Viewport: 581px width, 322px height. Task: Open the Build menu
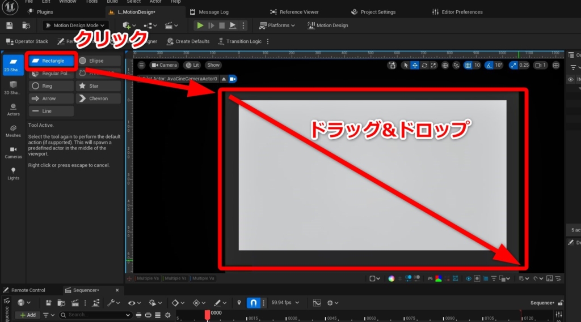pyautogui.click(x=112, y=2)
